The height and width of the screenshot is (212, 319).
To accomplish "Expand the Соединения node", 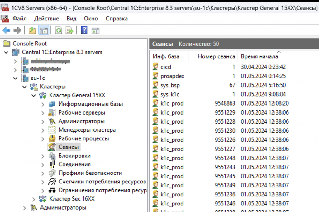I will coord(43,165).
